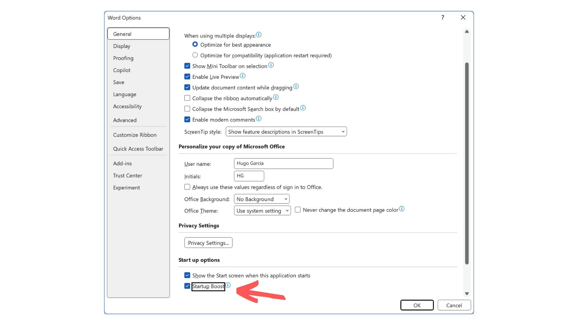Enable Collapse the Microsoft Search box by default
Screen dimensions: 578x325
point(187,109)
